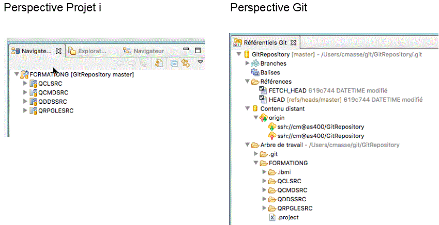This screenshot has width=439, height=225.
Task: Click the GitRepository database cylinder icon
Action: tap(247, 54)
